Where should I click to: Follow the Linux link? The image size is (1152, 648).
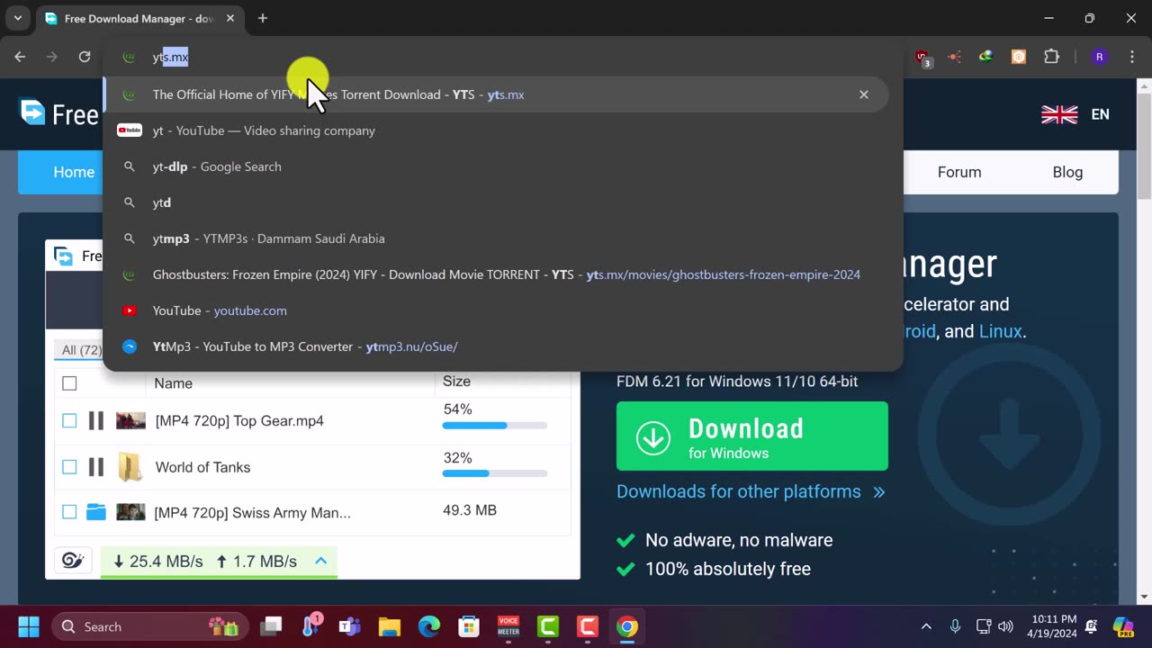(1000, 331)
